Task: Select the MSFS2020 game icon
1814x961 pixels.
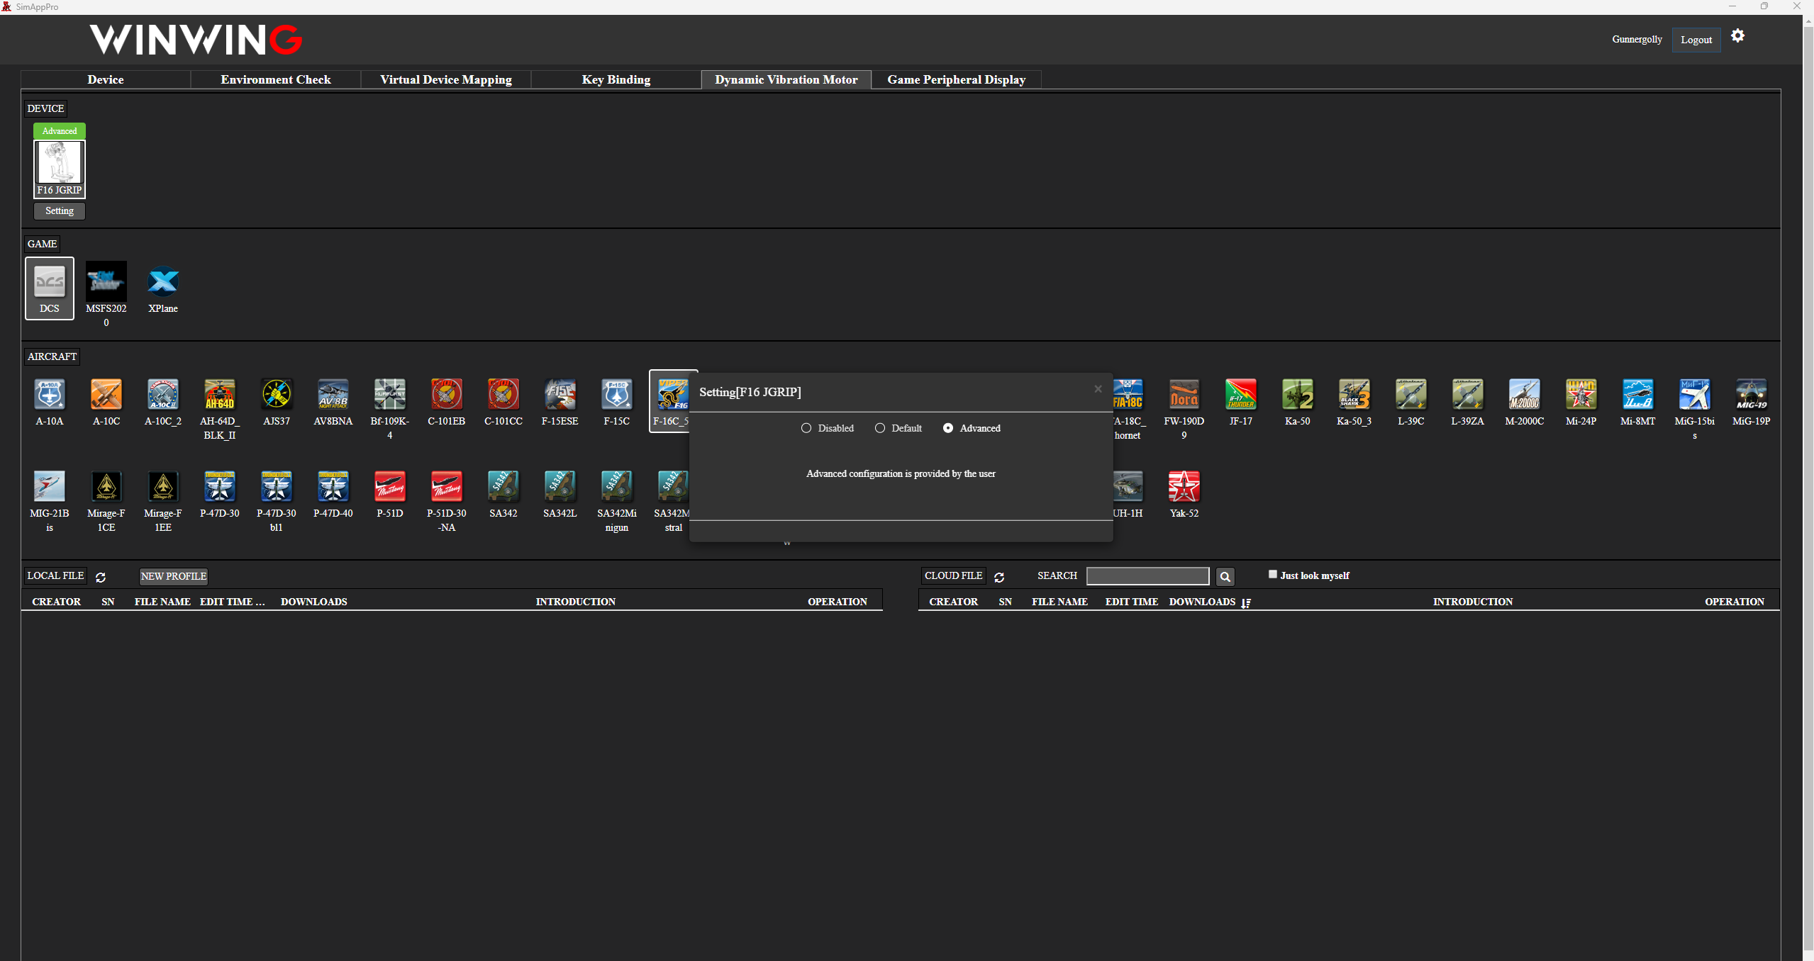Action: 106,281
